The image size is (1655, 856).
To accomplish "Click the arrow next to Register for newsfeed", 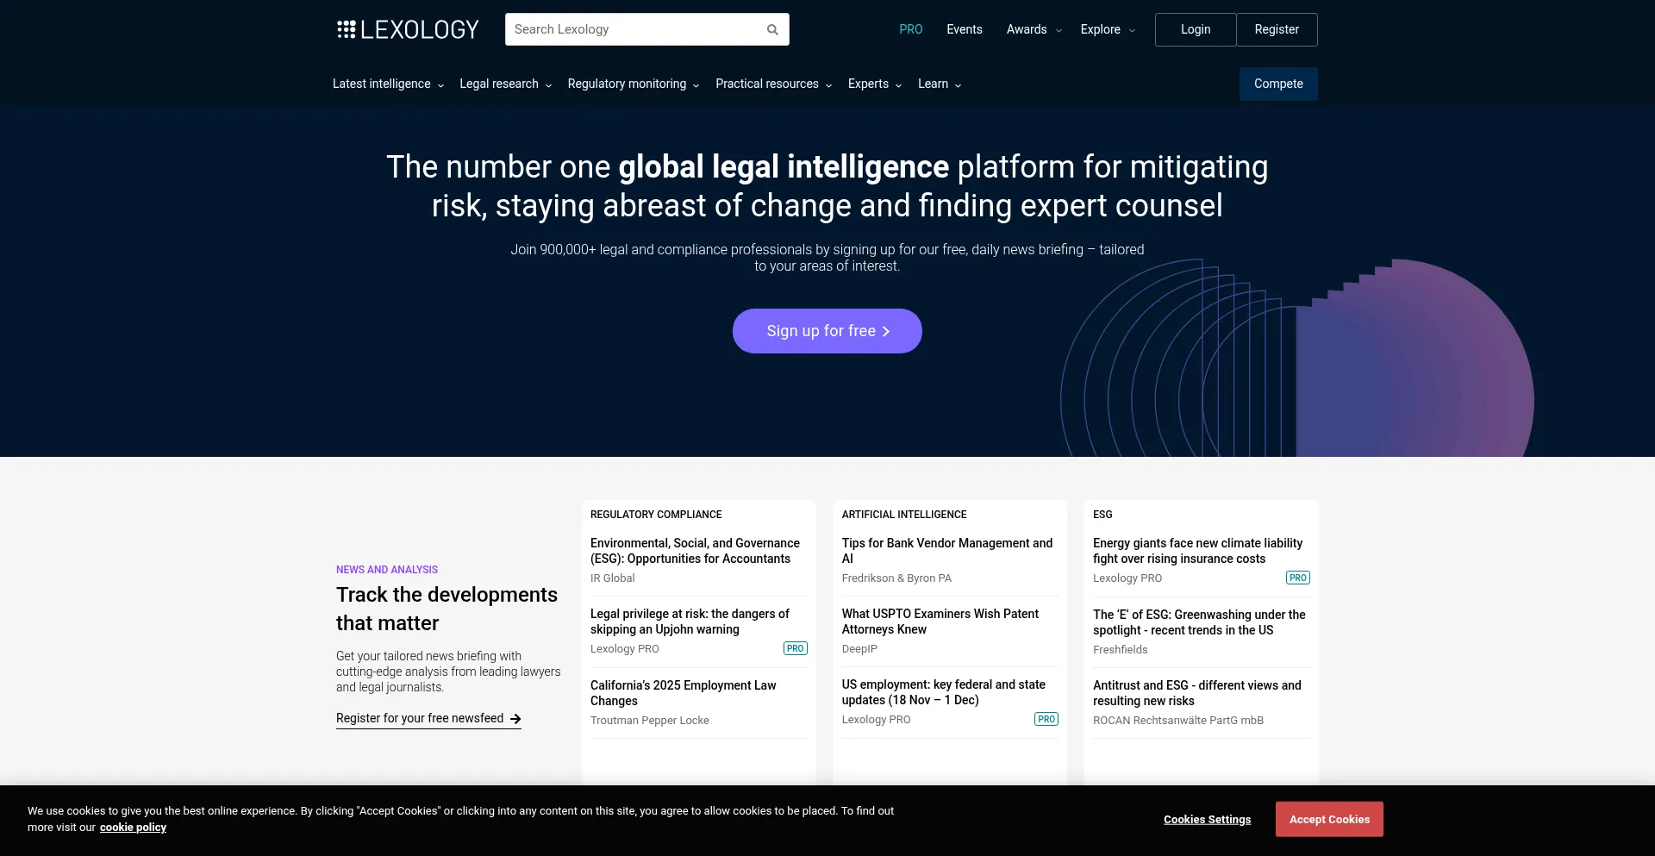I will pyautogui.click(x=515, y=719).
